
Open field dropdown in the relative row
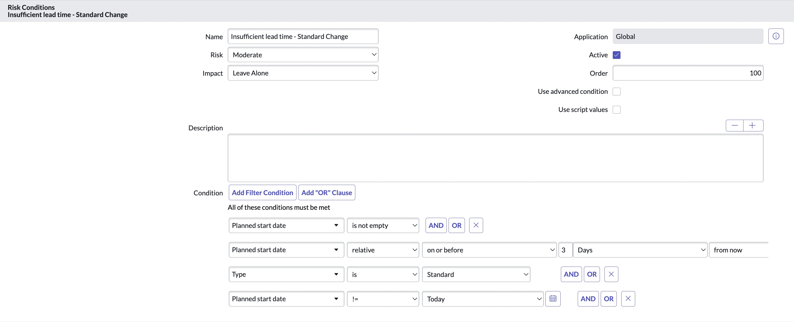pos(286,250)
